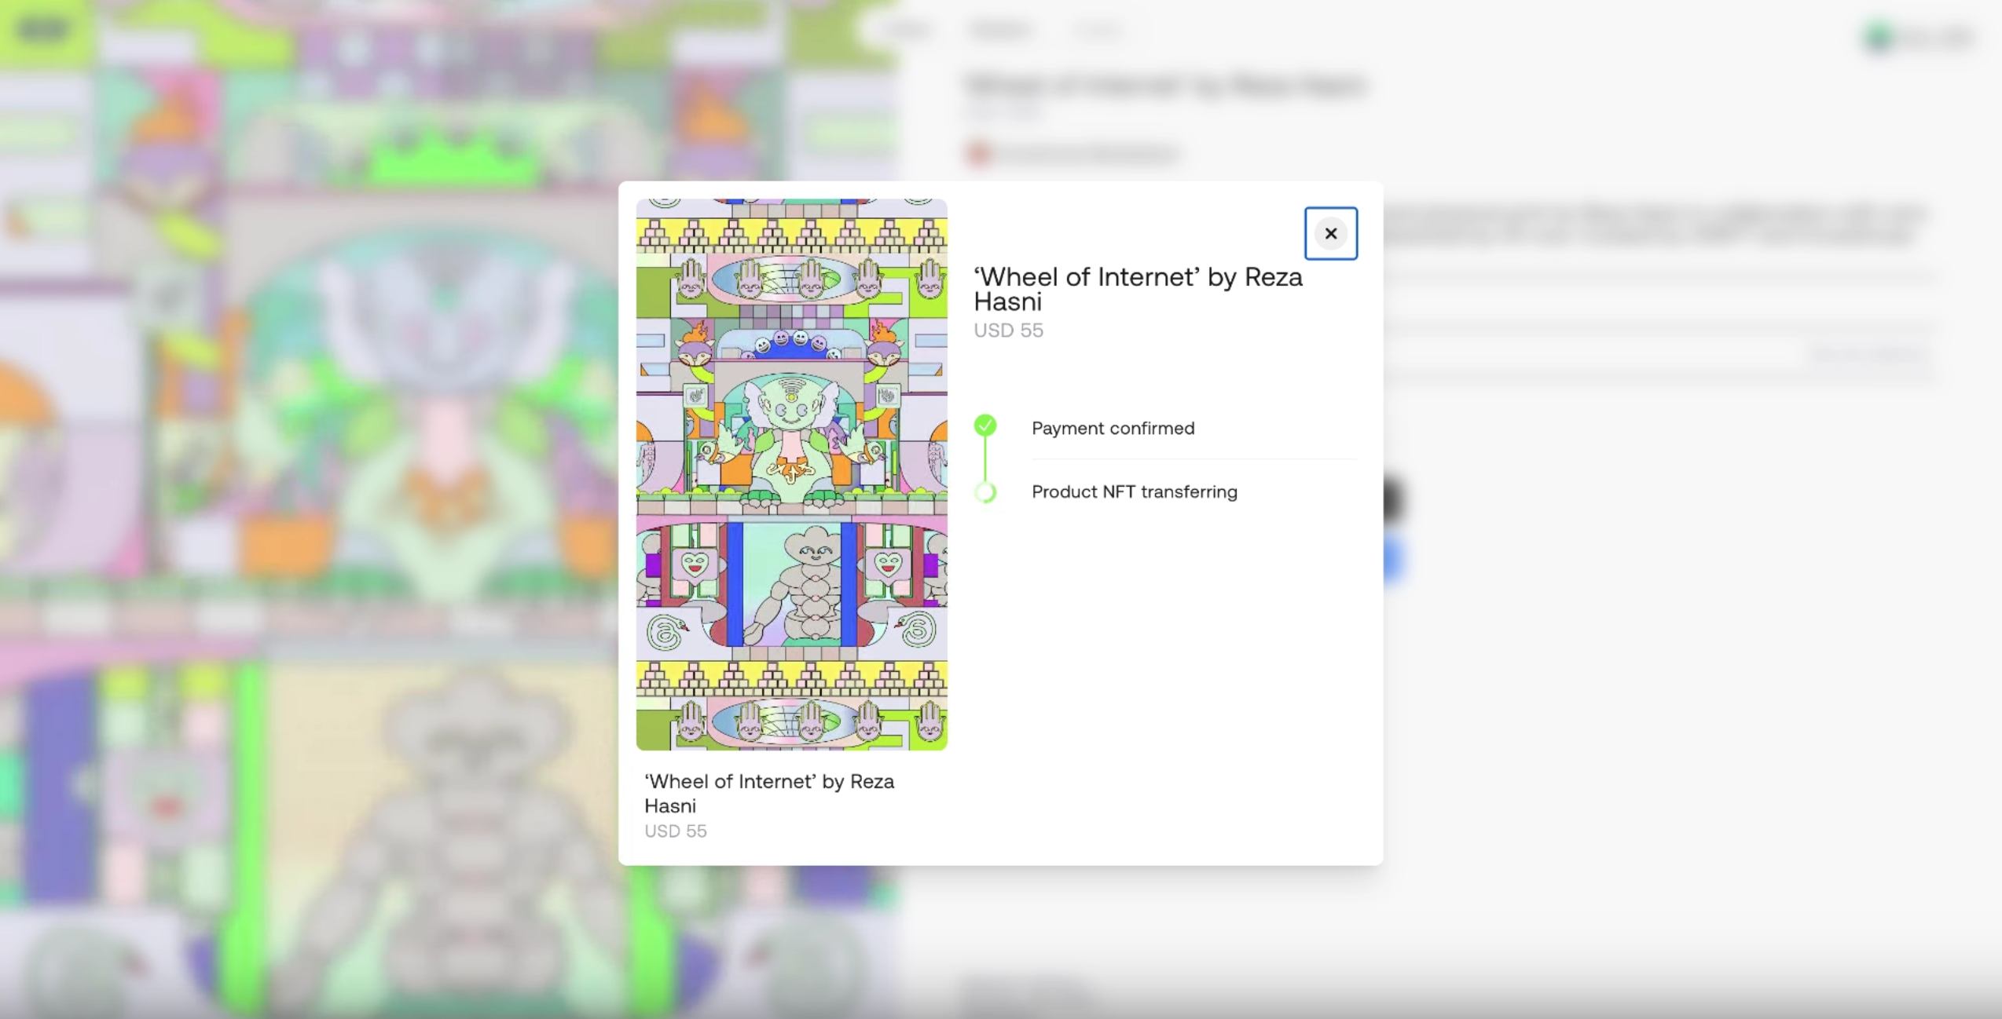Click the blurred blue button behind dialog
2002x1019 pixels.
1392,559
